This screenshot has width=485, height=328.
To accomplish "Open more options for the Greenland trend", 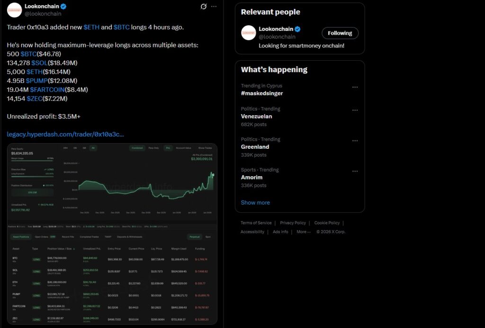I will click(355, 141).
